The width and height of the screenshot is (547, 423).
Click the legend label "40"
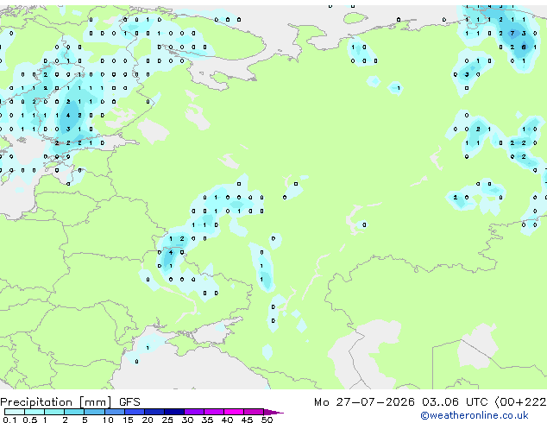pos(227,420)
